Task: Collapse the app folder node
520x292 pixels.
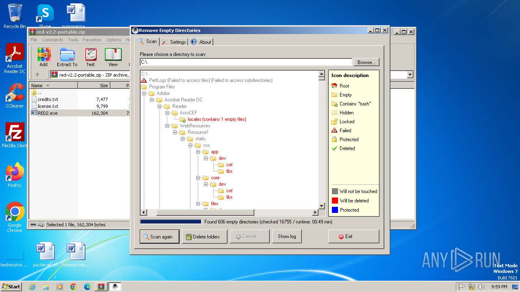Action: [198, 152]
